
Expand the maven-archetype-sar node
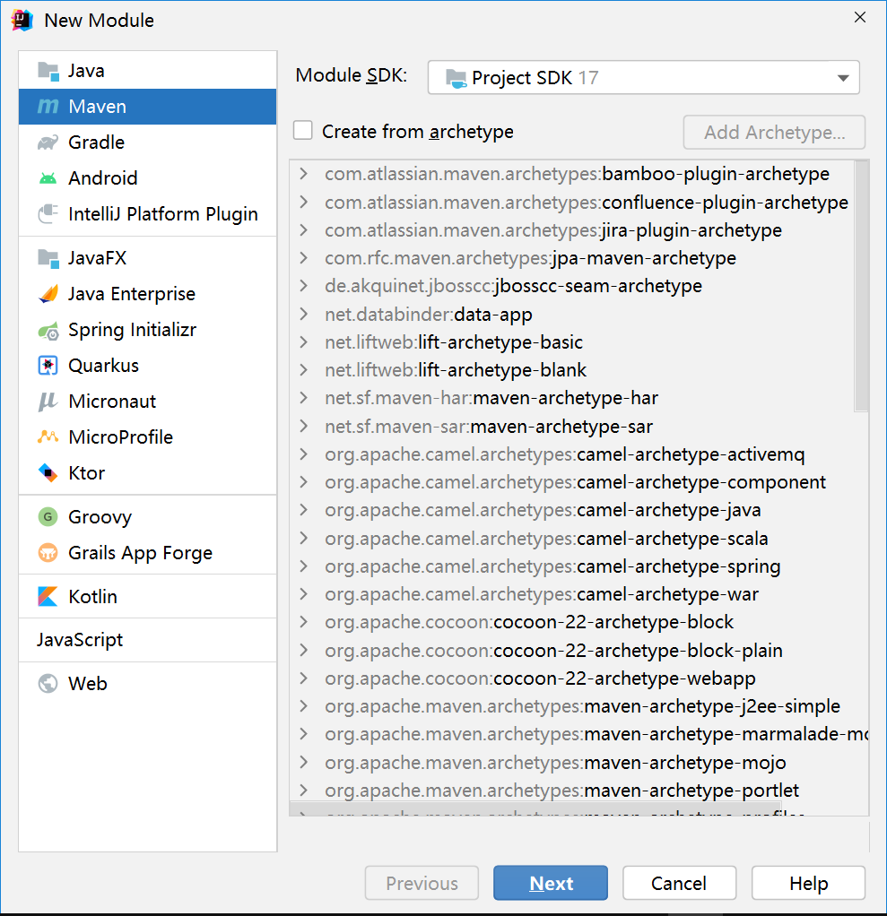[x=303, y=427]
